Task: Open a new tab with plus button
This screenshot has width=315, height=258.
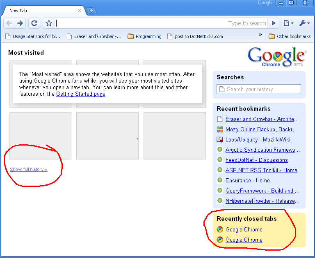Action: [x=91, y=11]
